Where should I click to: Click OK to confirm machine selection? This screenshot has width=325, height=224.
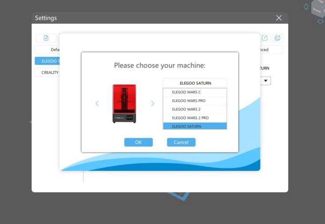pos(139,142)
